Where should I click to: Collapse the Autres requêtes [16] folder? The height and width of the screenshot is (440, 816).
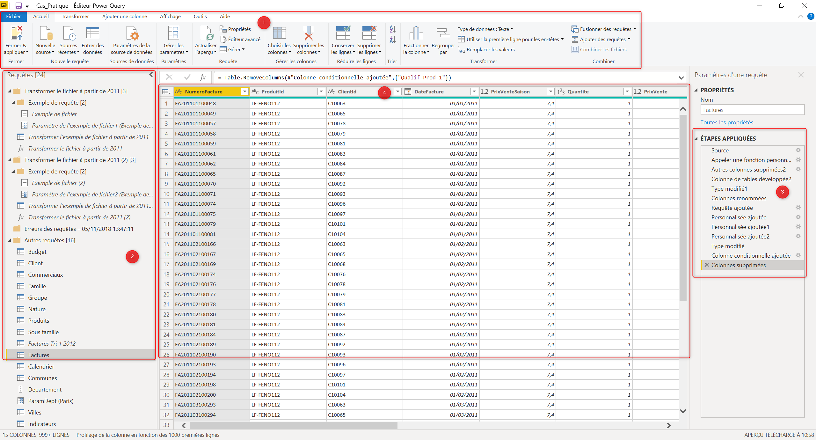(10, 240)
